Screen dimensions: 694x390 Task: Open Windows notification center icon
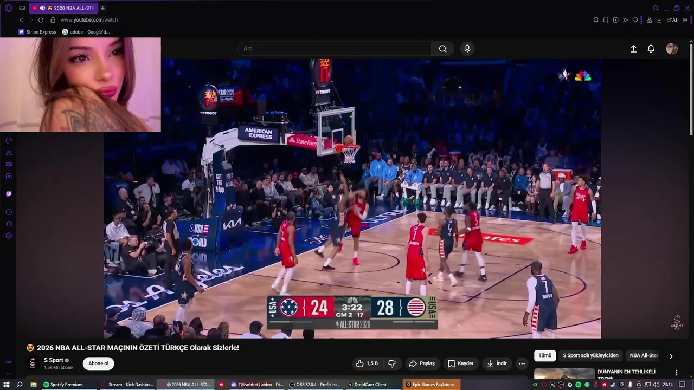(x=682, y=385)
